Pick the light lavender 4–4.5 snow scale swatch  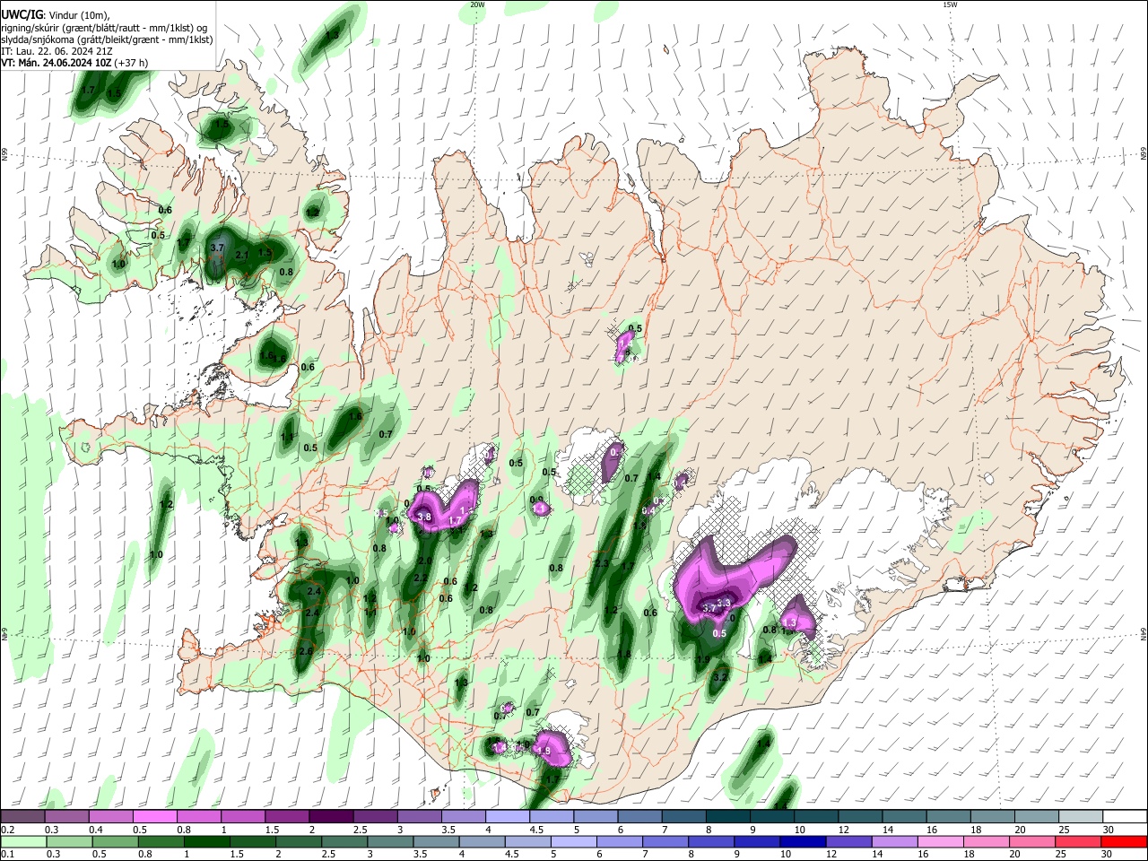(507, 816)
